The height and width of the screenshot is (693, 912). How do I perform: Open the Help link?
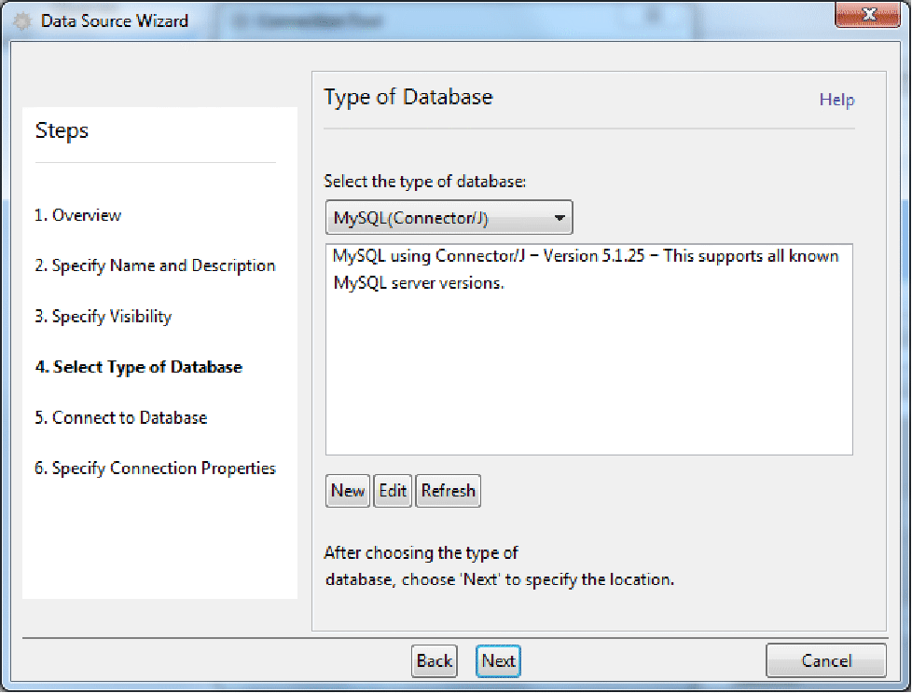[x=836, y=100]
